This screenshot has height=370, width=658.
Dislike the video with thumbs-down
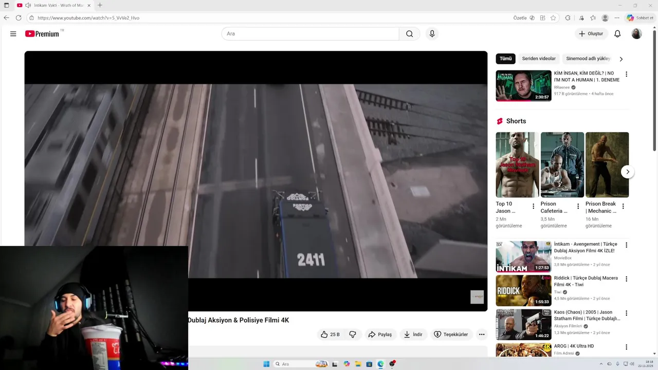point(353,335)
